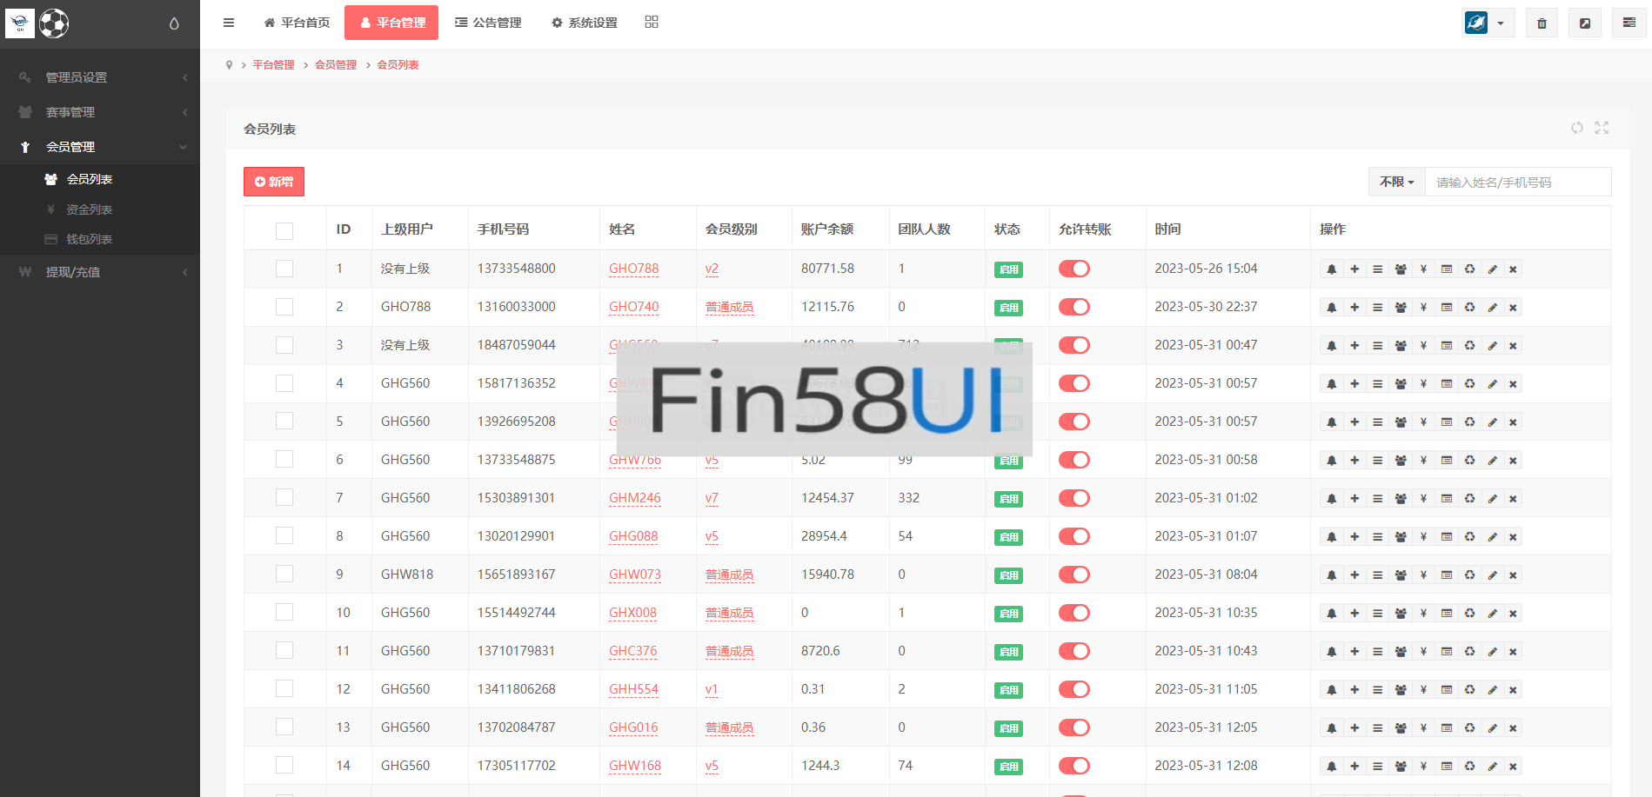
Task: Click the delete X icon in row 14
Action: tap(1513, 767)
